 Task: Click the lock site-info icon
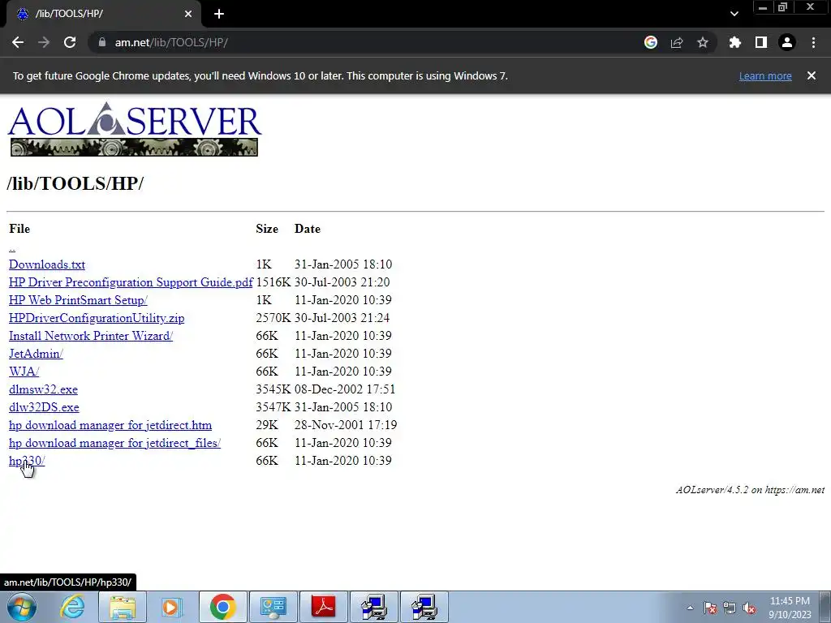(102, 42)
